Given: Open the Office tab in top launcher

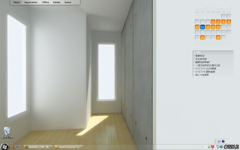Looking at the screenshot, I should coord(46,2).
